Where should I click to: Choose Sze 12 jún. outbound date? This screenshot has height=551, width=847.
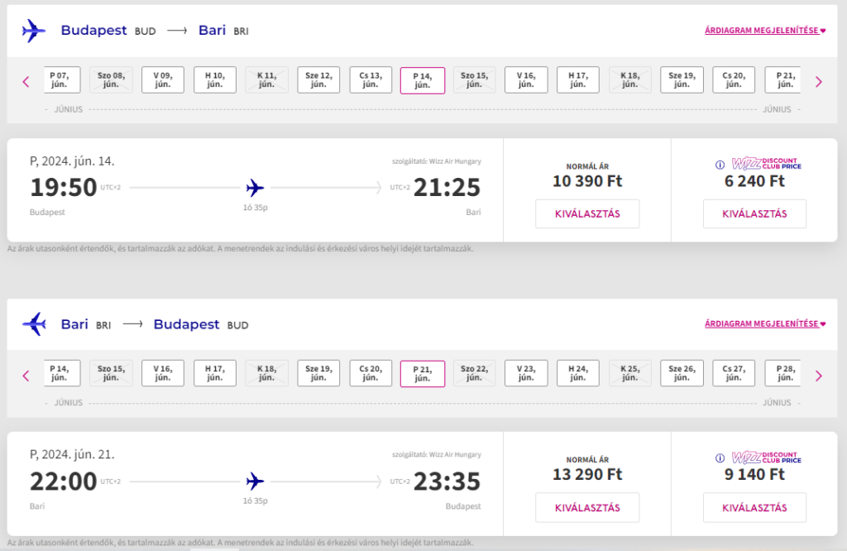[318, 80]
